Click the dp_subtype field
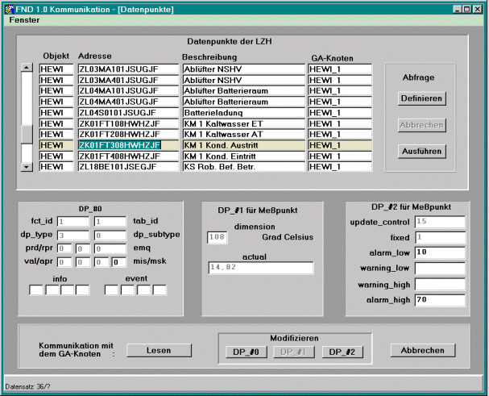The width and height of the screenshot is (489, 396). (110, 236)
